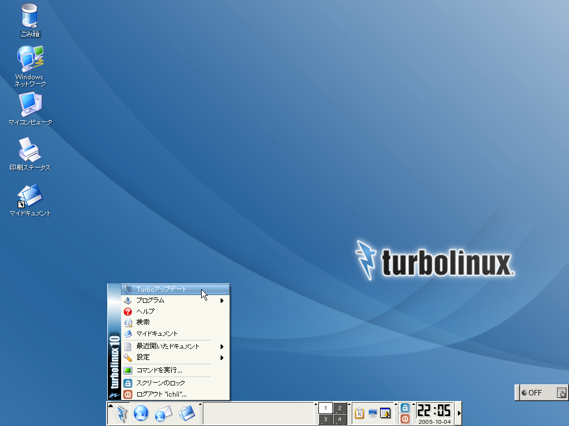The height and width of the screenshot is (426, 569).
Task: Choose ログアウト "ichii"... in the menu
Action: point(175,394)
